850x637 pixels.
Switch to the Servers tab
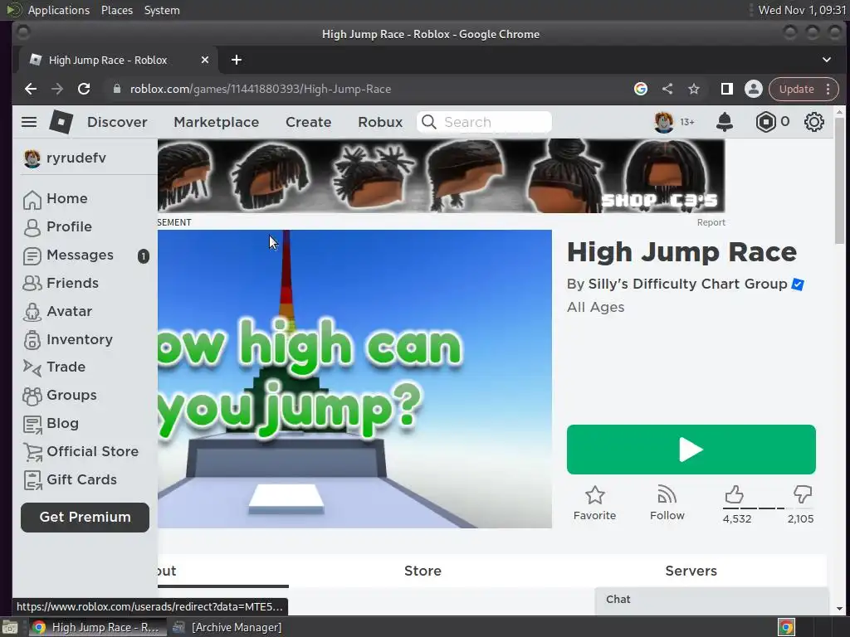(x=691, y=571)
